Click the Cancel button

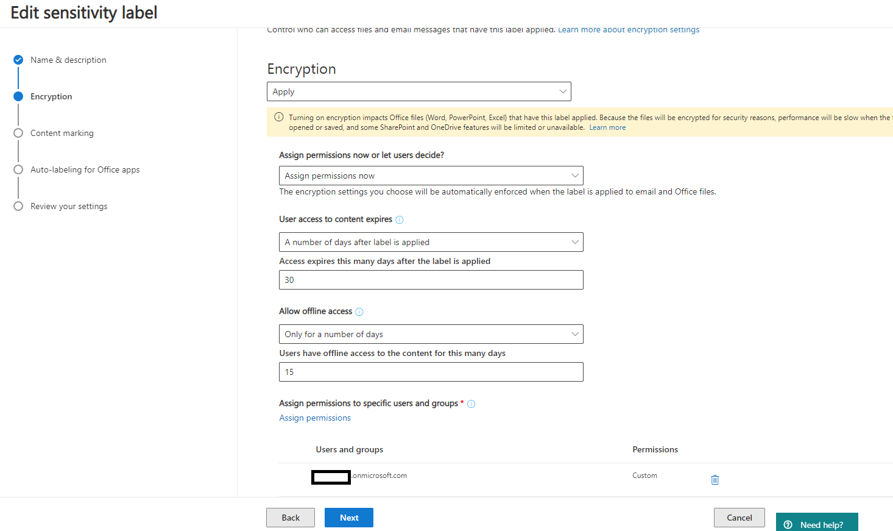(739, 518)
